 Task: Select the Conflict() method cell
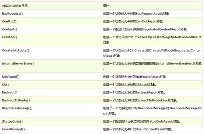pyautogui.click(x=52, y=21)
